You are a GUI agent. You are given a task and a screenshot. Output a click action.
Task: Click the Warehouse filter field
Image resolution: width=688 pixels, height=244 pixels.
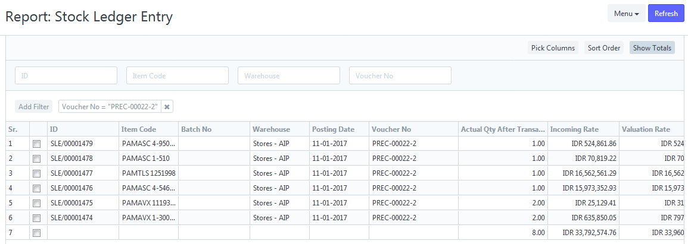[x=289, y=75]
